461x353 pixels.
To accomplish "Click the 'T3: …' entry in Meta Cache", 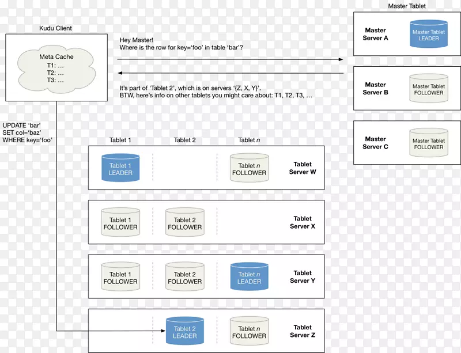I will [55, 80].
